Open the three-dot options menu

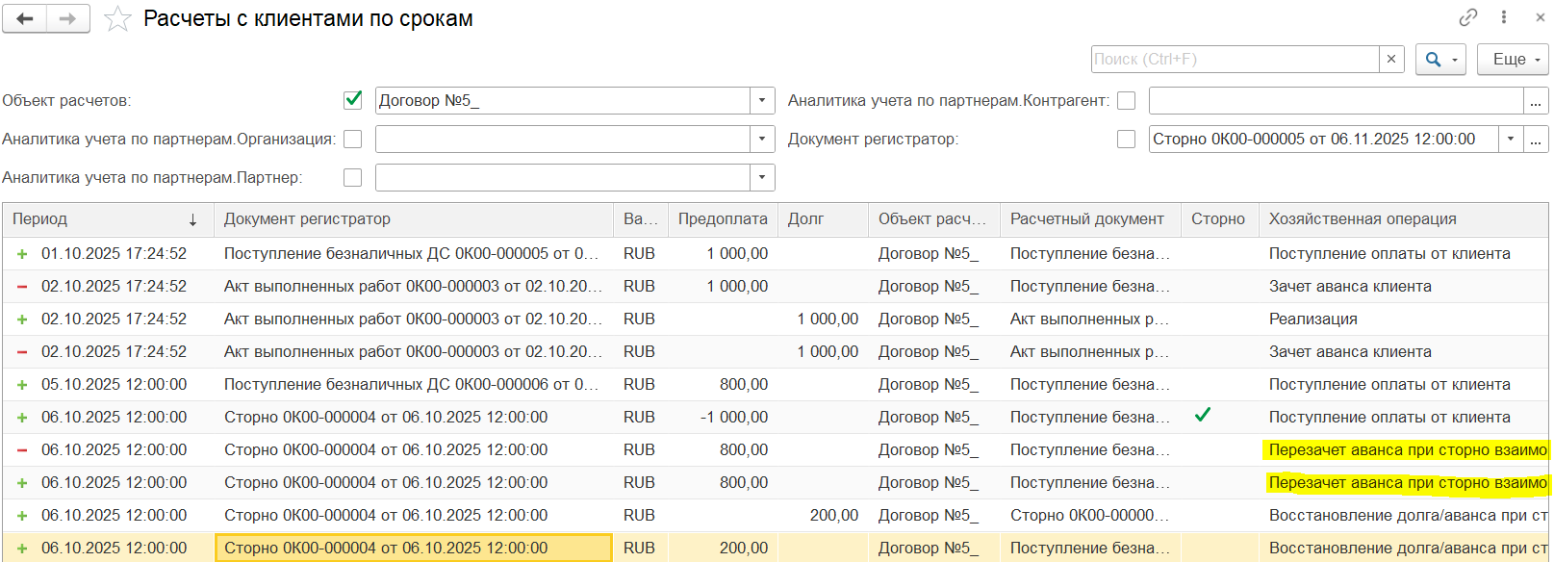click(1504, 17)
